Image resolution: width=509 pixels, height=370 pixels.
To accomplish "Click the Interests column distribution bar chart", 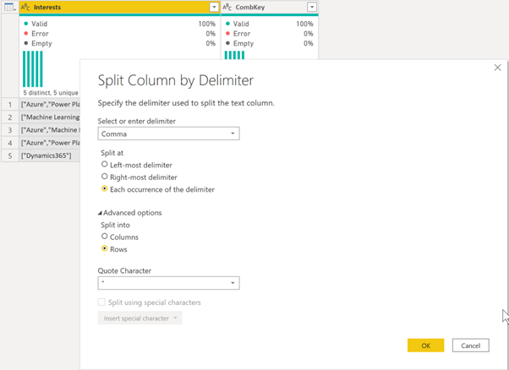I will (x=33, y=68).
